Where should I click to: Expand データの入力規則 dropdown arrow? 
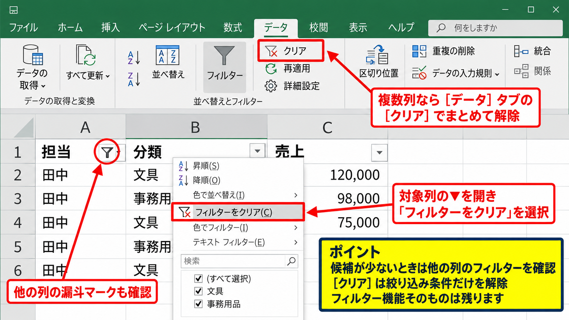click(x=497, y=74)
